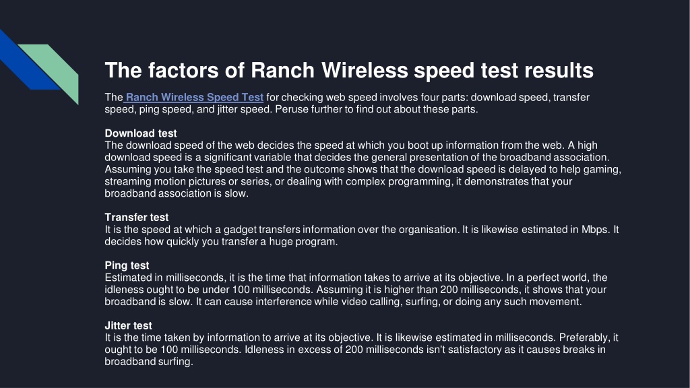Click the phrase 'streaming motion pictures or series'
The image size is (690, 388).
point(188,182)
